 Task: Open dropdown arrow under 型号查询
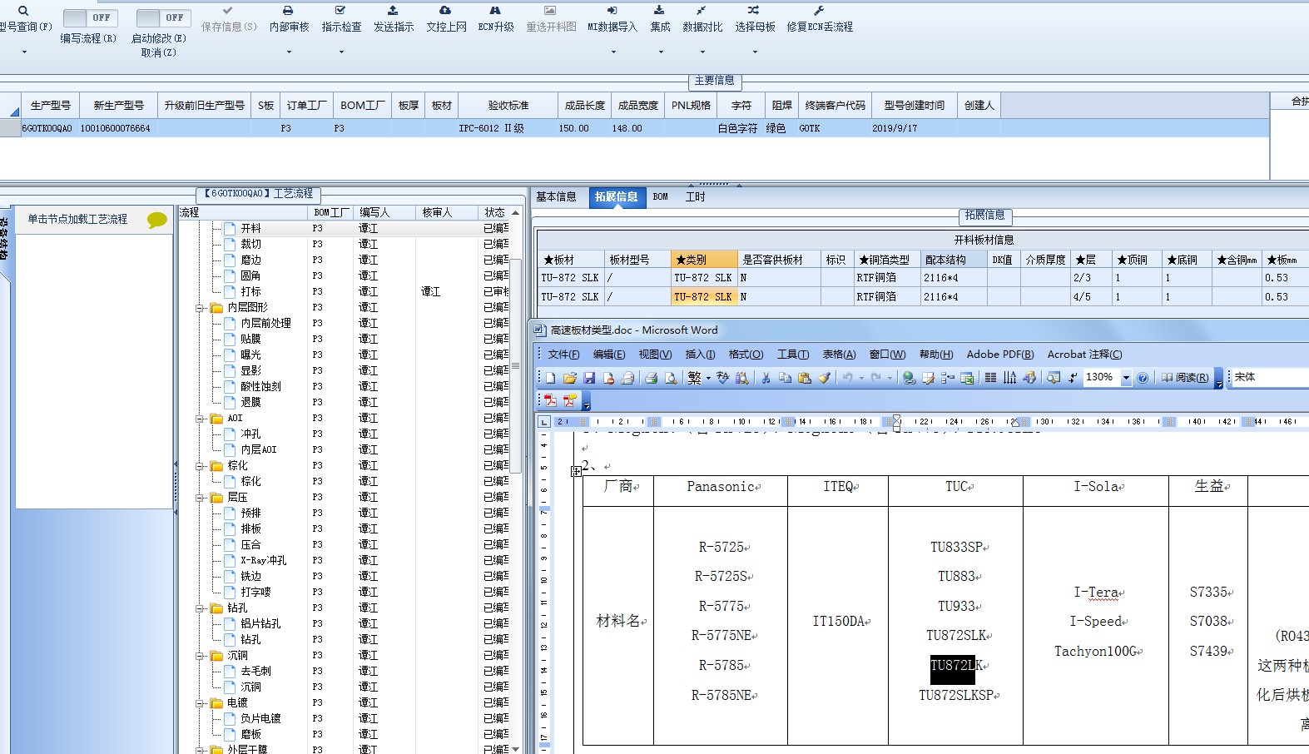coord(24,52)
